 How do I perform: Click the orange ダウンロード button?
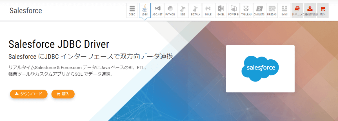[29, 94]
